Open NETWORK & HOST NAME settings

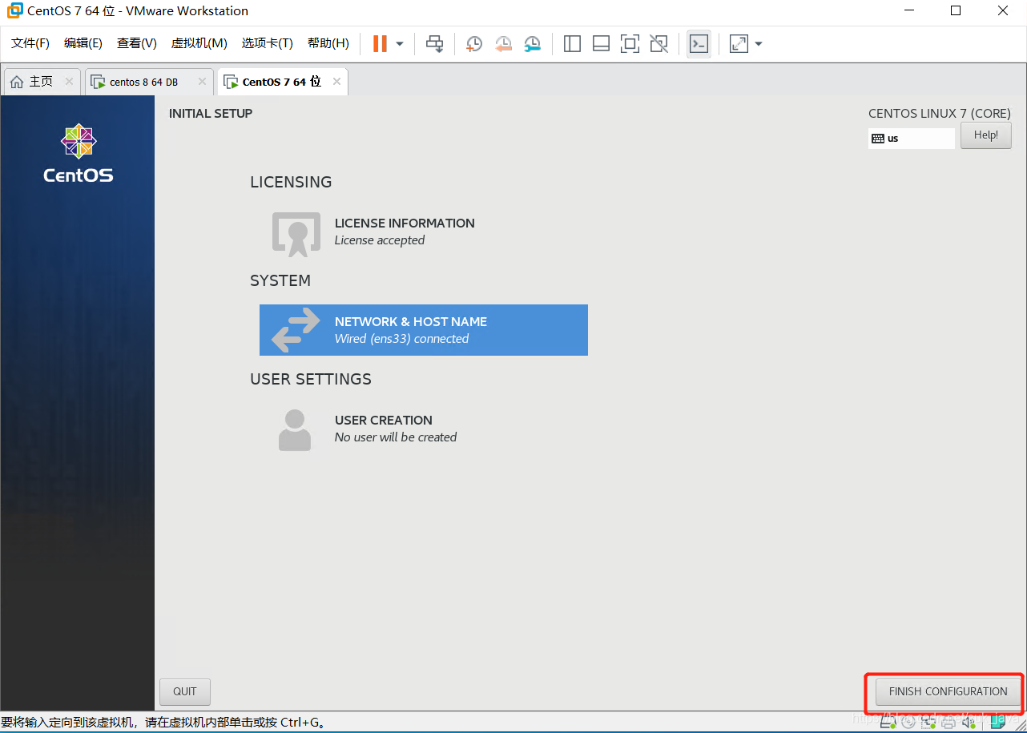tap(424, 330)
